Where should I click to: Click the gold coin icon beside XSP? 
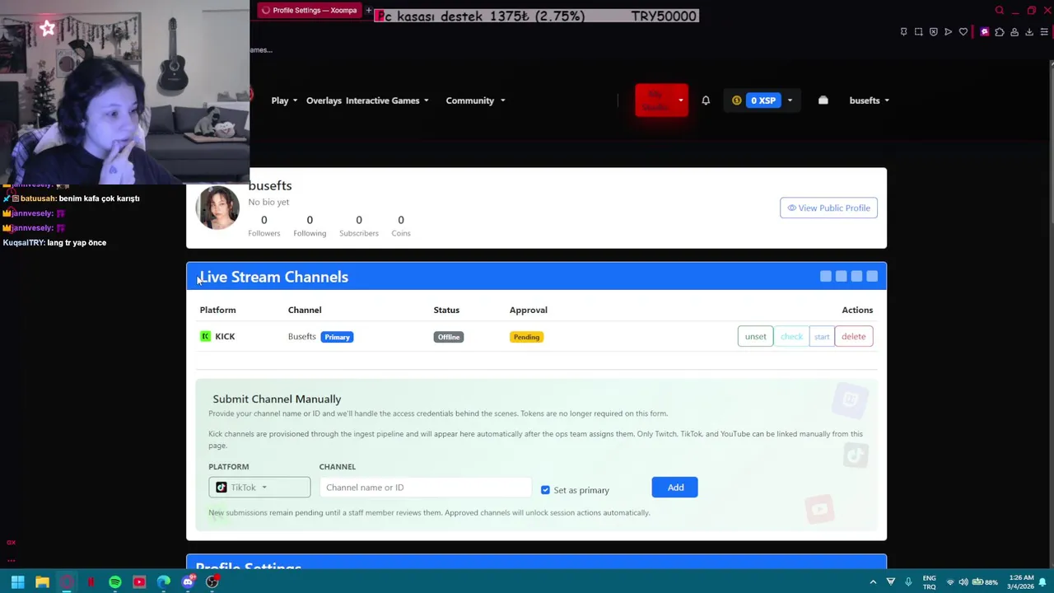(x=737, y=100)
